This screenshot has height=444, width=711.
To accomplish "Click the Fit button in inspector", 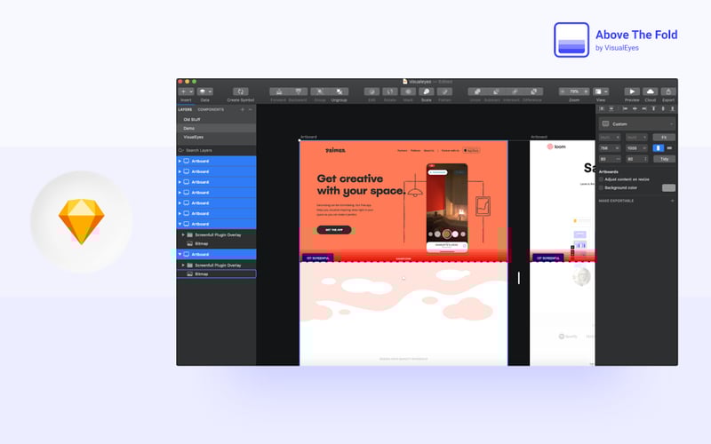I will (x=664, y=138).
